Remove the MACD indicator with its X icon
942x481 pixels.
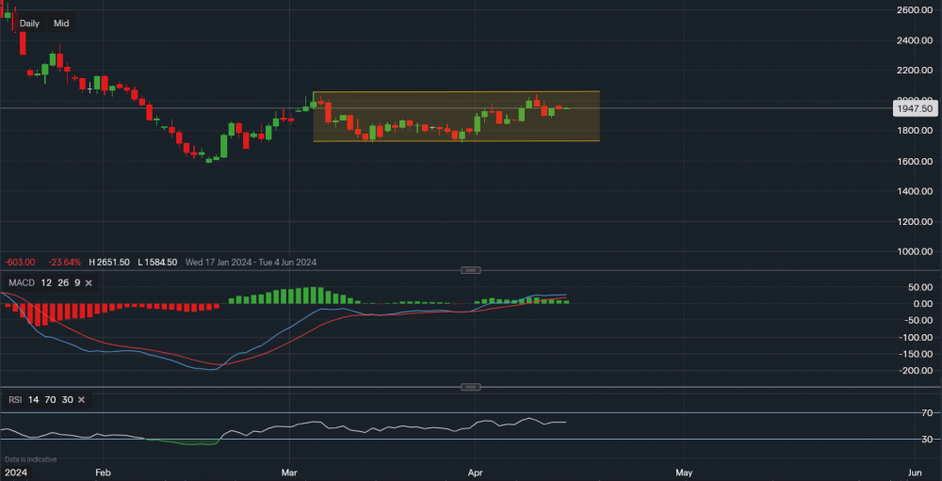89,282
